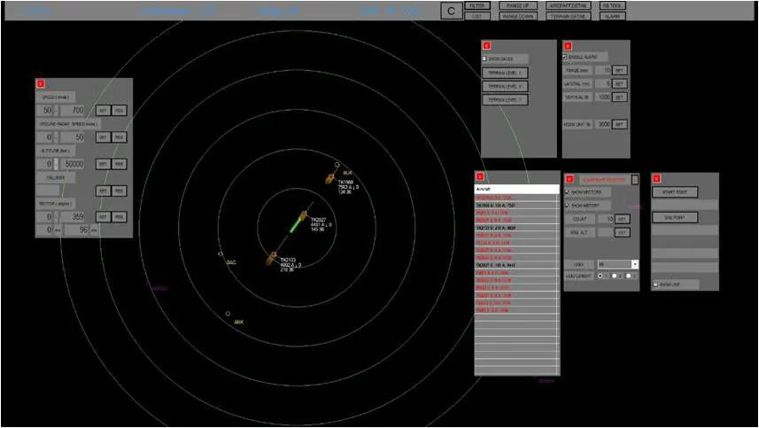This screenshot has width=759, height=428.
Task: Open the Terrain Detail toolbar item
Action: tap(569, 16)
